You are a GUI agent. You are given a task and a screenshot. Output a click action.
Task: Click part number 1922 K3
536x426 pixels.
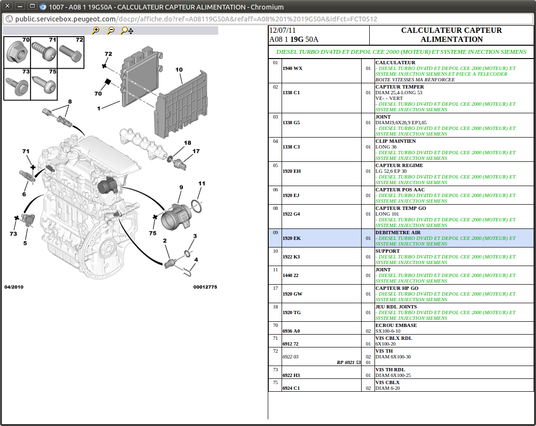click(291, 257)
